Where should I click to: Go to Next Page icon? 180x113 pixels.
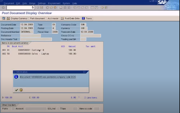coord(83,7)
